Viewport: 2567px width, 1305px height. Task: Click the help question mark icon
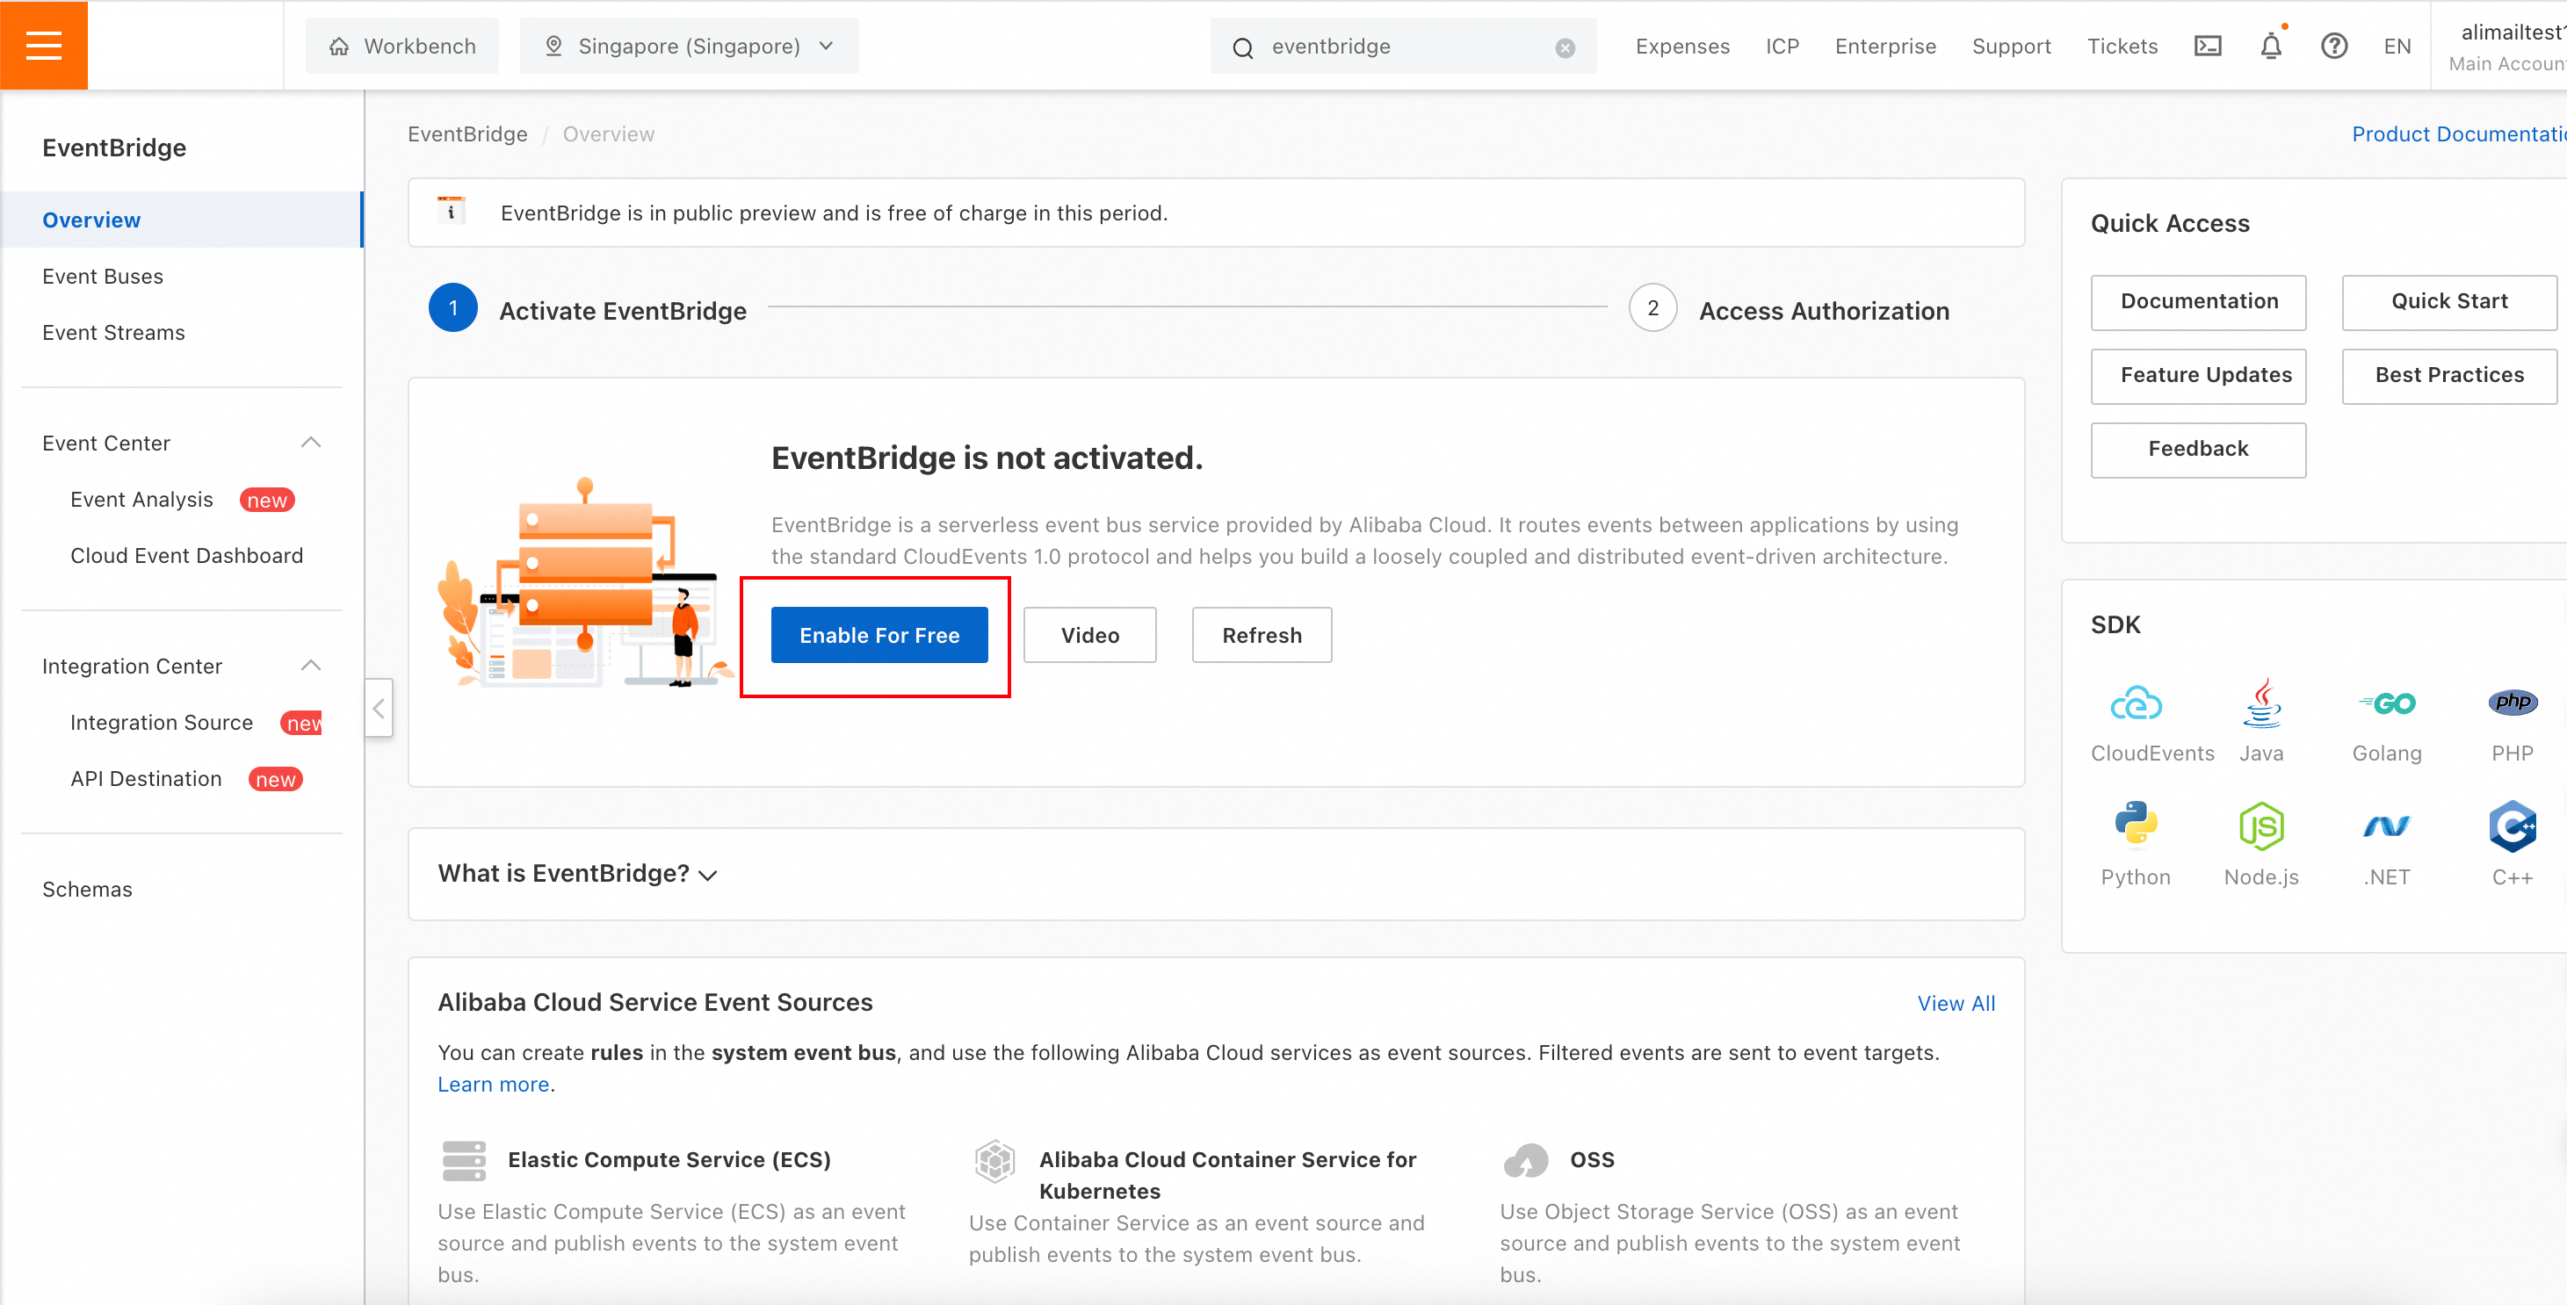(x=2334, y=46)
